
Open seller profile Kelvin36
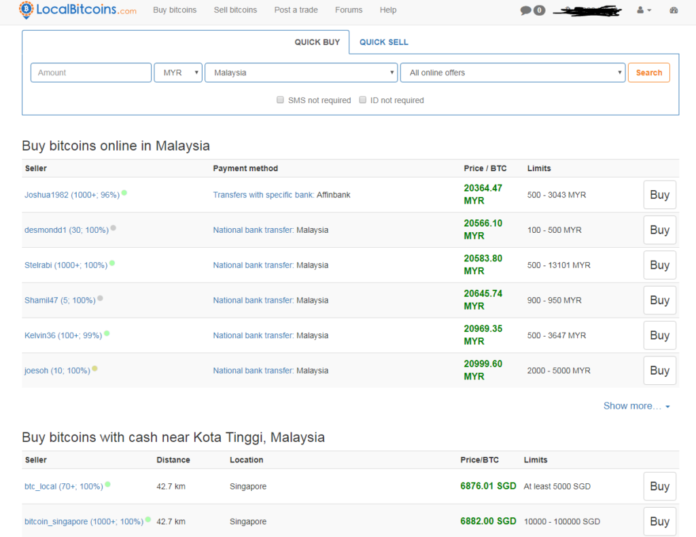tap(63, 335)
